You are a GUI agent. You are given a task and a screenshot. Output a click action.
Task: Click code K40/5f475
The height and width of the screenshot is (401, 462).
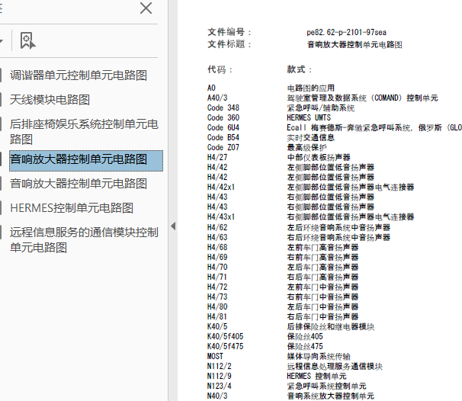coord(226,346)
